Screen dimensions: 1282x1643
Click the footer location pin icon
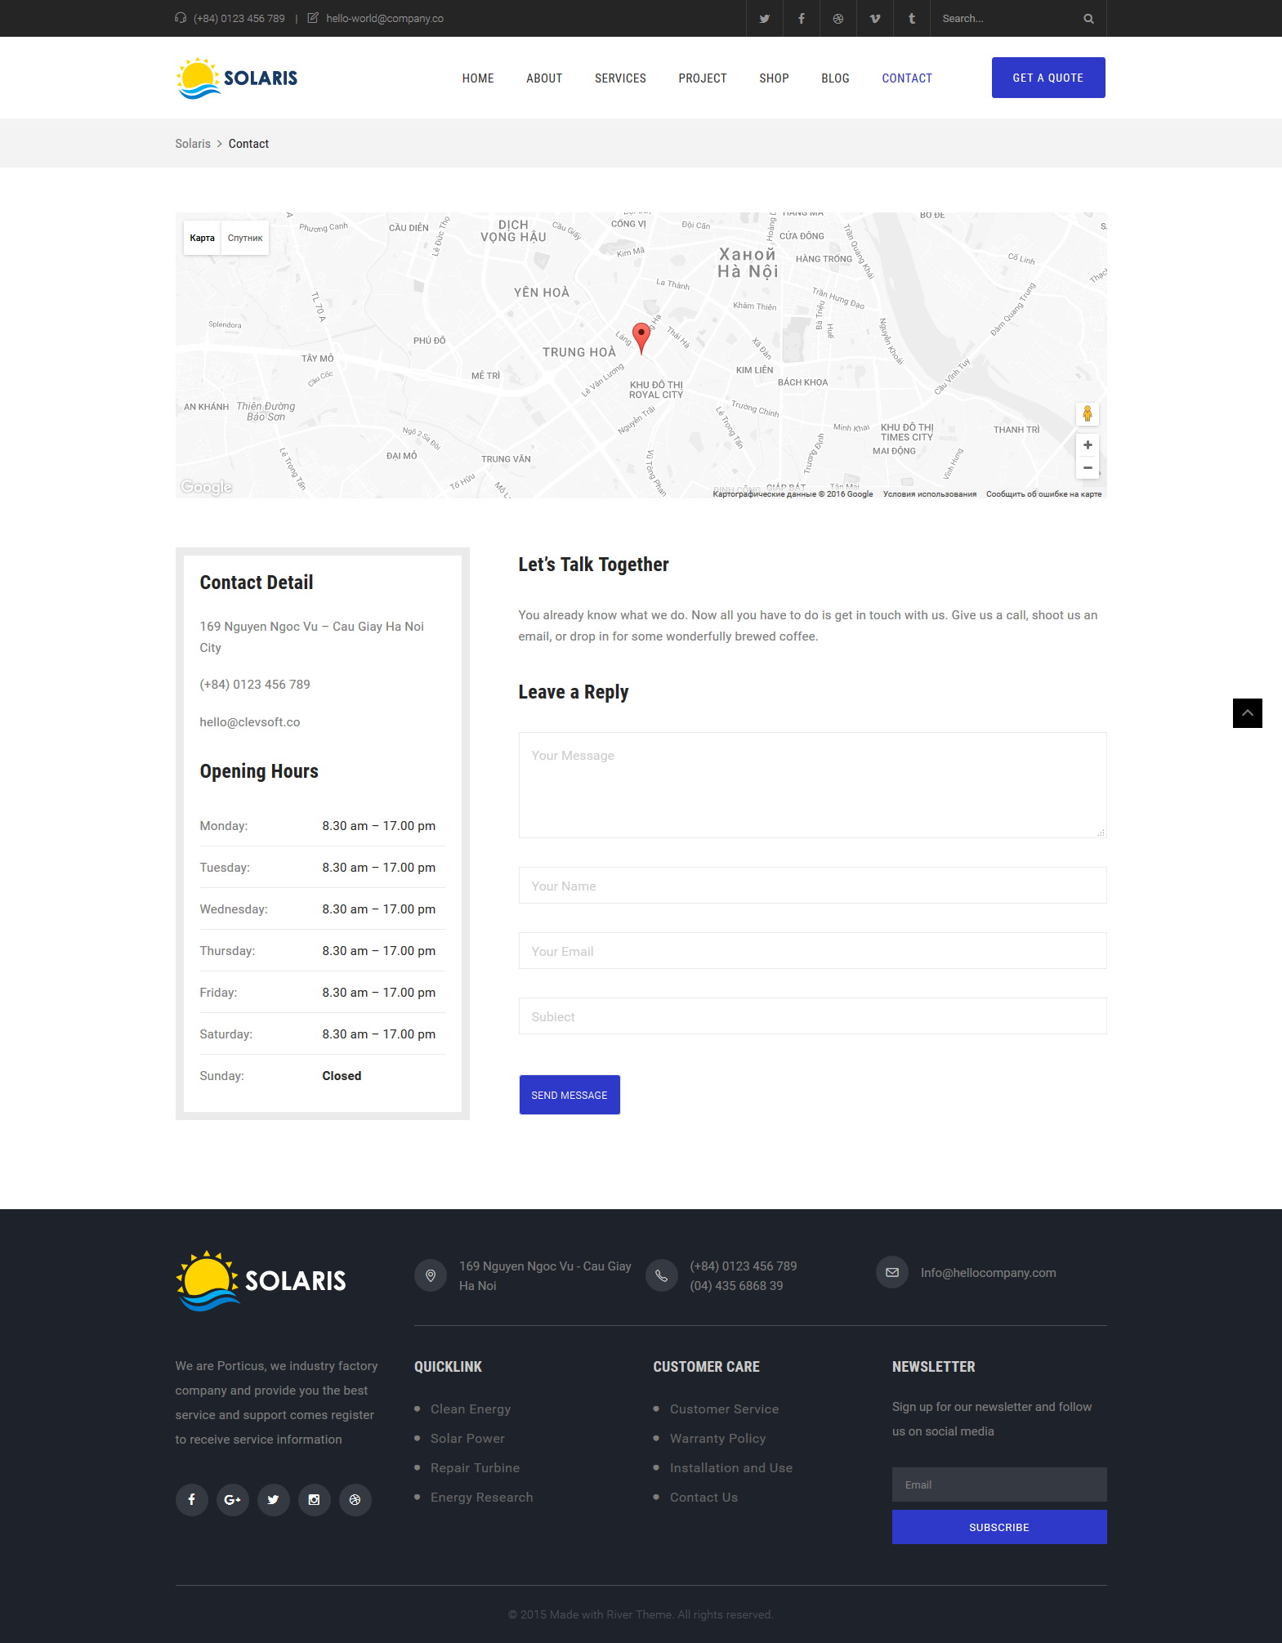[x=431, y=1275]
